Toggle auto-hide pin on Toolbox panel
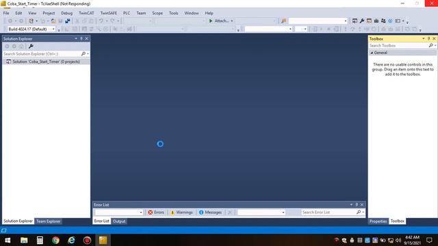 (429, 38)
